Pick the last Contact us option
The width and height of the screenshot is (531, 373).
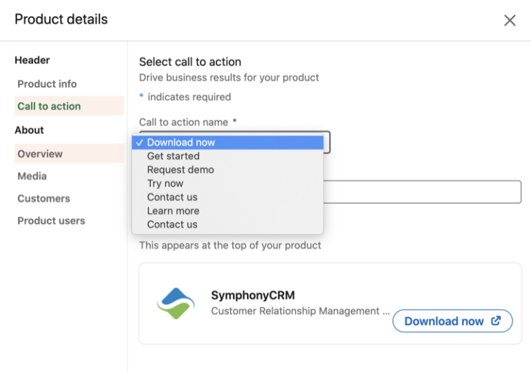(x=172, y=224)
